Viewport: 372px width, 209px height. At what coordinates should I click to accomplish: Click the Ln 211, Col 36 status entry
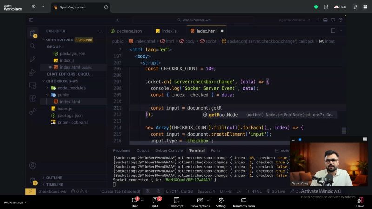[x=179, y=191]
